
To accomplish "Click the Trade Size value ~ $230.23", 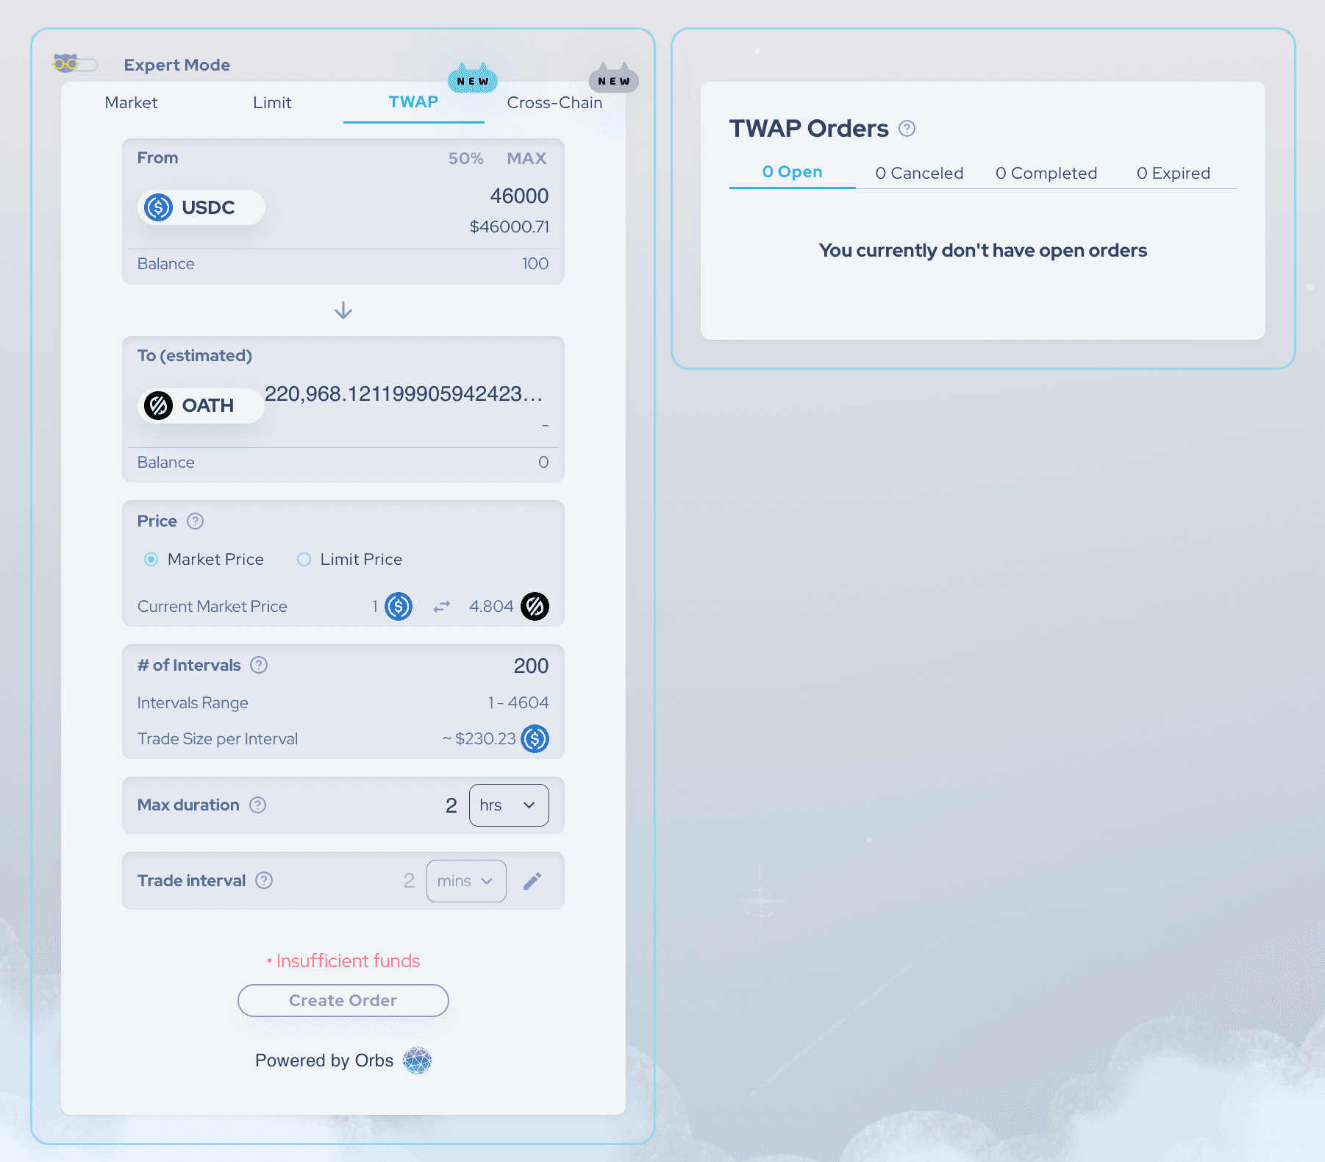I will 479,739.
